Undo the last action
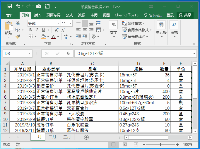 tap(18, 6)
